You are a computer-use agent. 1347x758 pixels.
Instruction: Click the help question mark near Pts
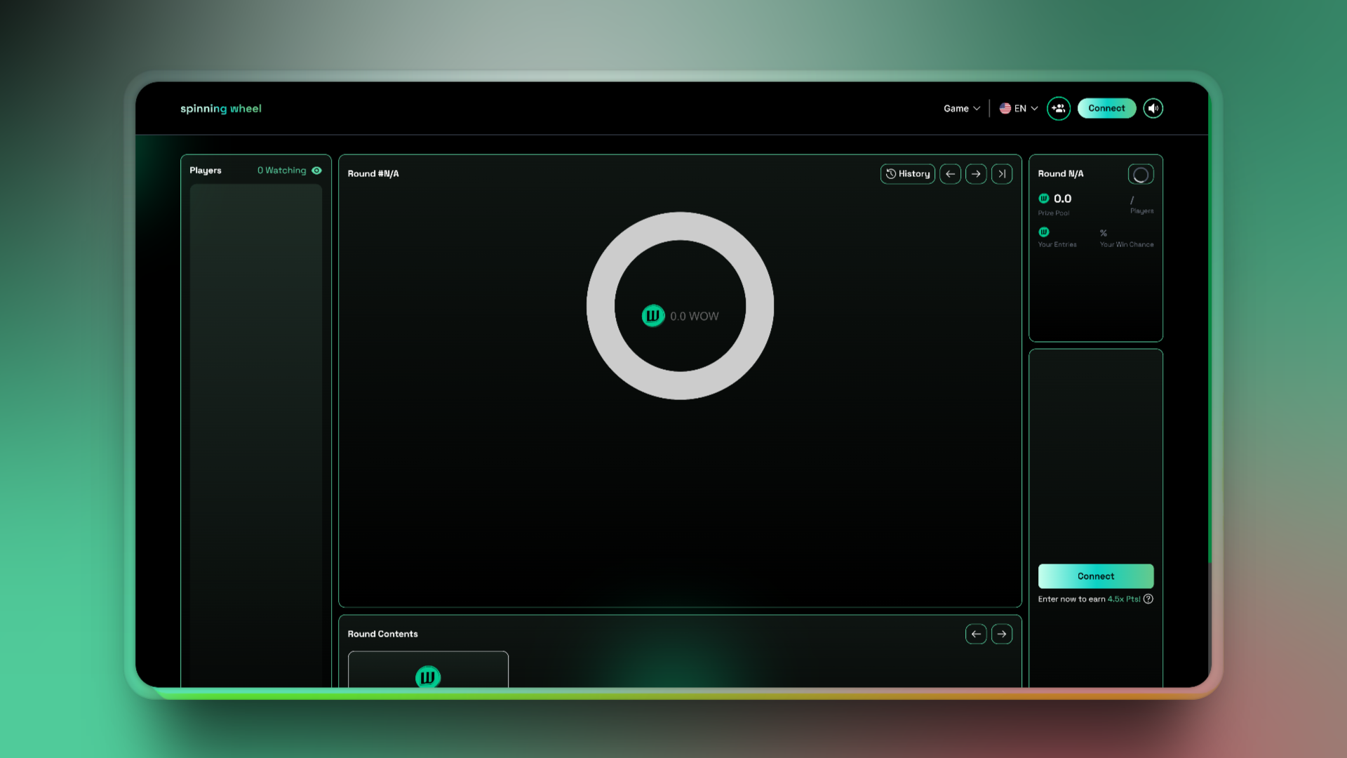pos(1148,599)
